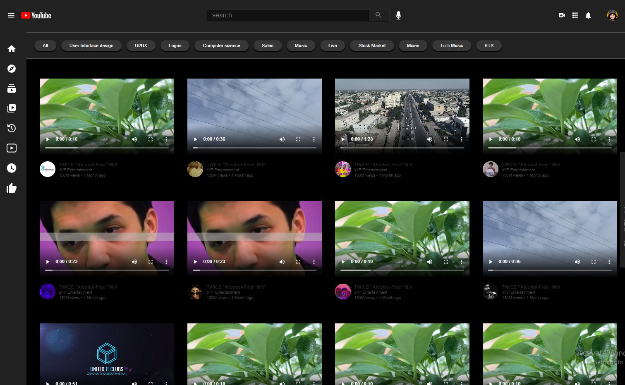This screenshot has height=385, width=625.
Task: Click the Home icon in sidebar
Action: coord(12,49)
